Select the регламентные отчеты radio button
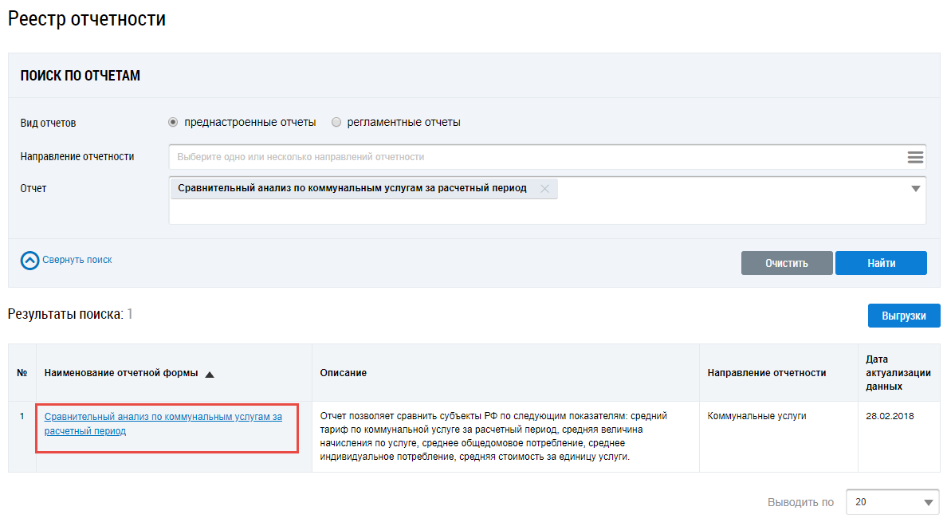The height and width of the screenshot is (526, 947). point(336,123)
